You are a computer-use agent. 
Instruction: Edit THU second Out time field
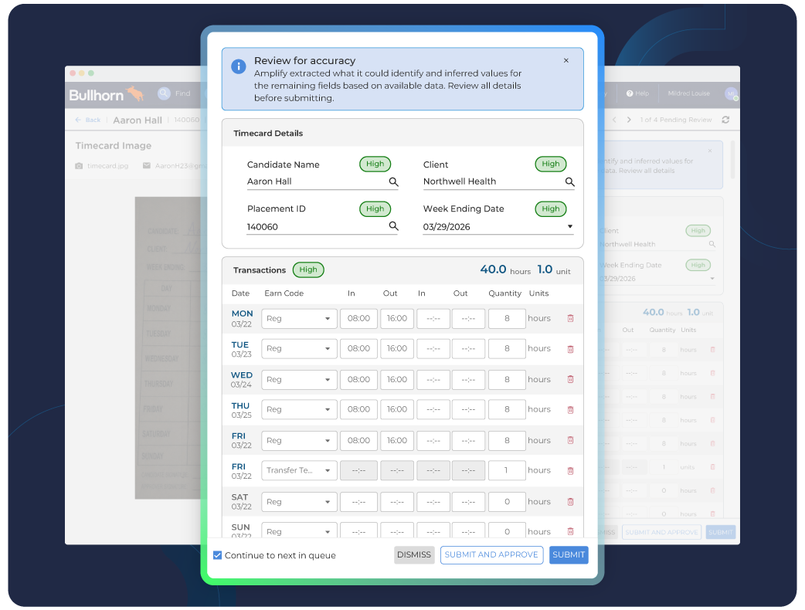(468, 409)
